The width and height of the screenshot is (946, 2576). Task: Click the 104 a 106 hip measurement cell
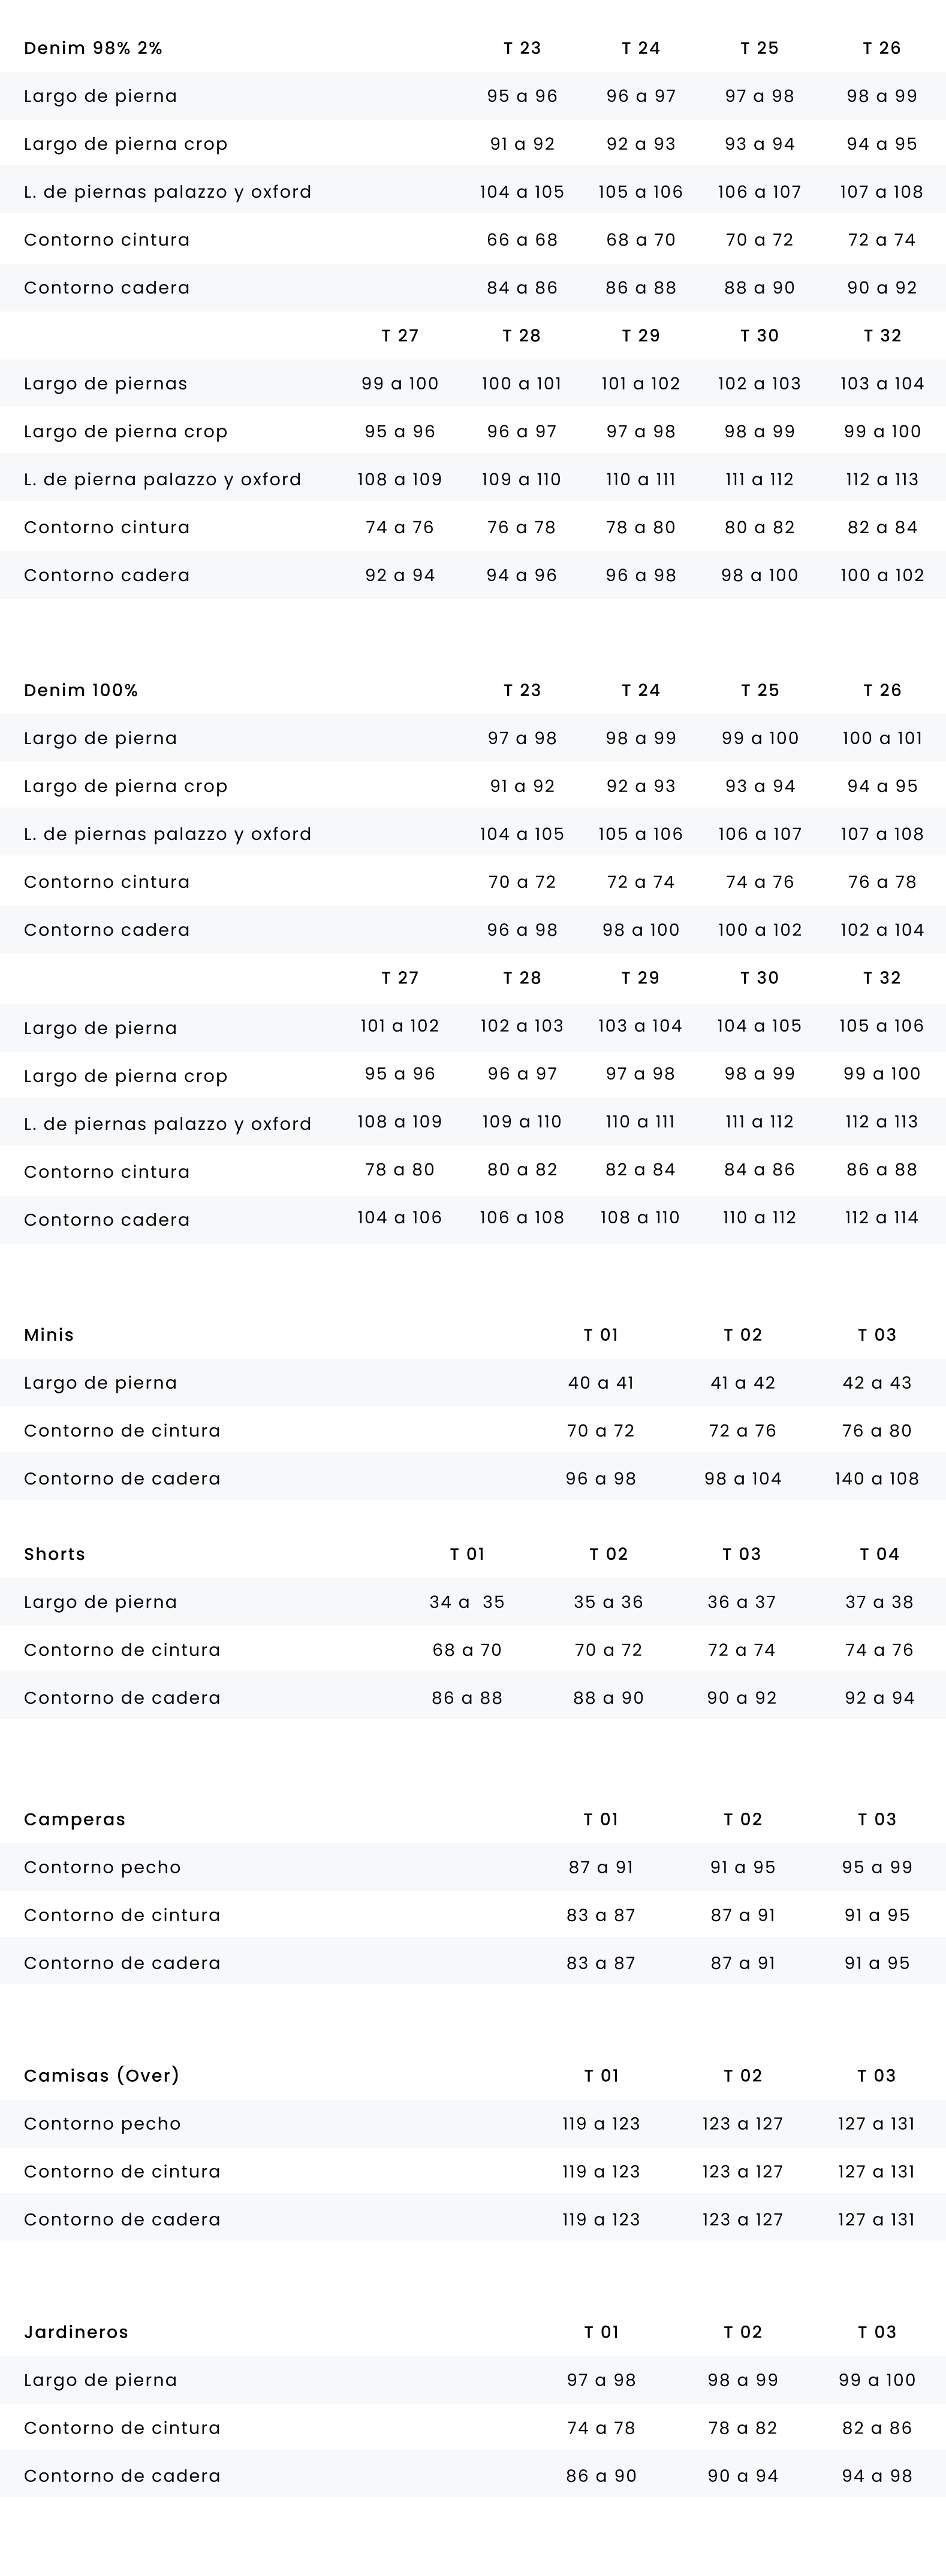[x=399, y=1217]
